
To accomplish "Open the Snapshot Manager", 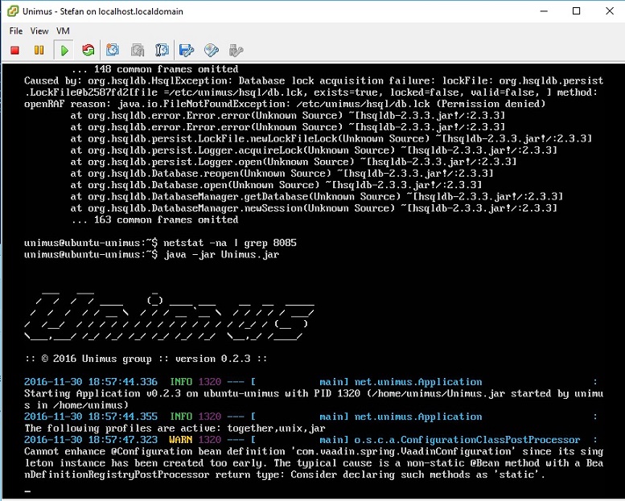I will point(162,50).
